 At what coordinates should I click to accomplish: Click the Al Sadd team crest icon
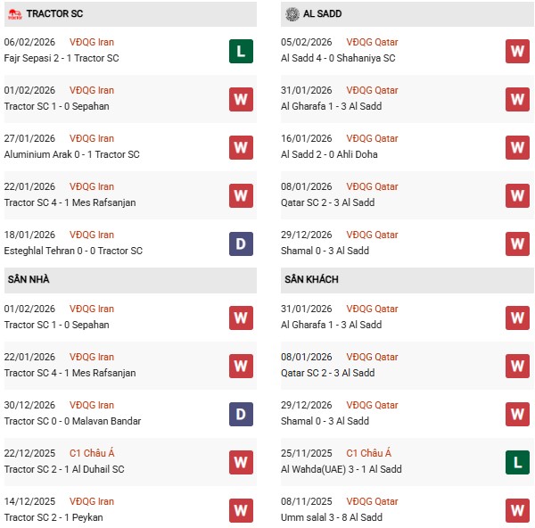coord(292,14)
